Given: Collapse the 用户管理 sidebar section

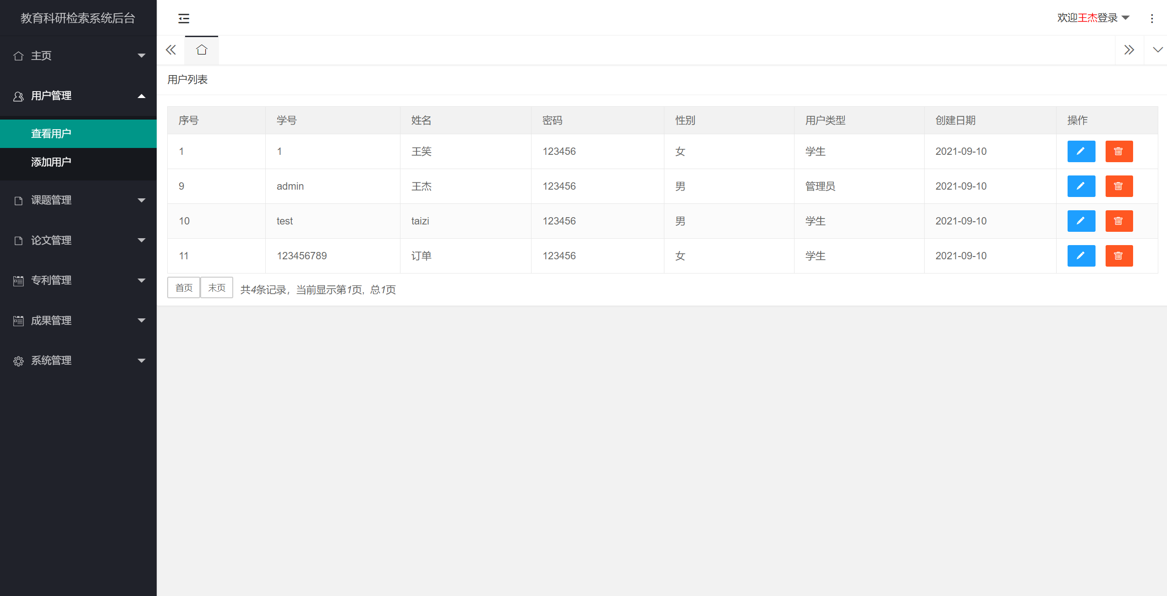Looking at the screenshot, I should pyautogui.click(x=78, y=96).
